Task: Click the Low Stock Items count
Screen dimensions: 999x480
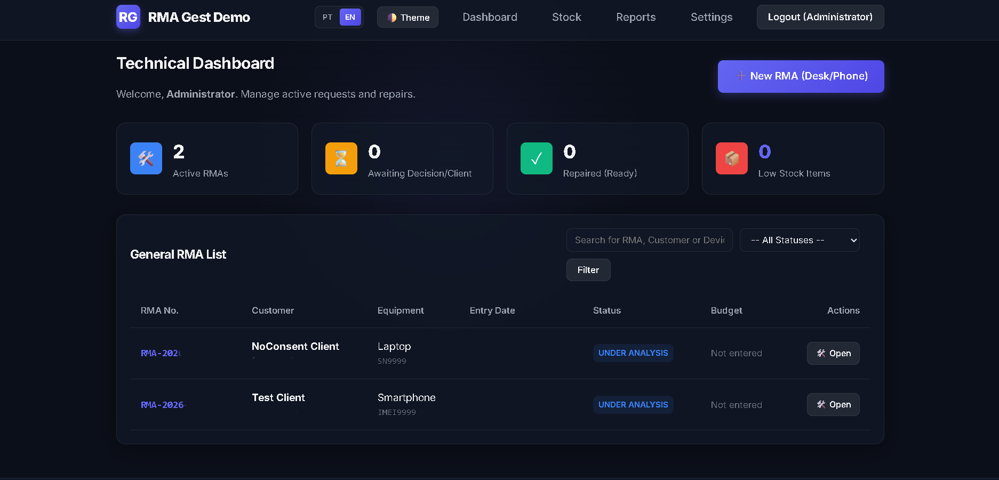Action: [765, 151]
